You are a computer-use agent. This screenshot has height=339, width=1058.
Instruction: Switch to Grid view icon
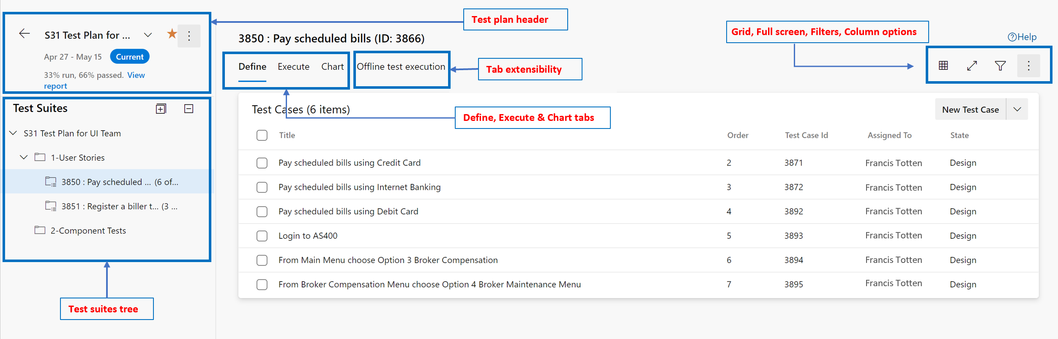point(943,66)
